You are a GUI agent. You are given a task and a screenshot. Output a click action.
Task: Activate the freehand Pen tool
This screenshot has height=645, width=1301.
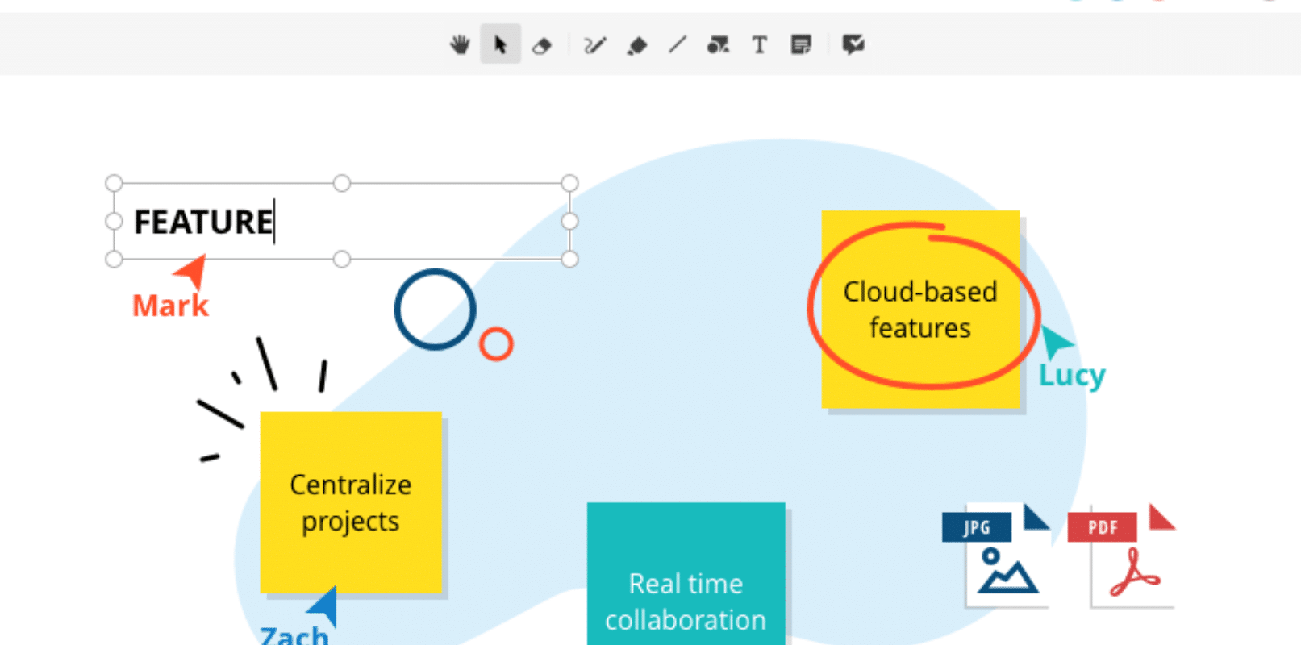[594, 45]
